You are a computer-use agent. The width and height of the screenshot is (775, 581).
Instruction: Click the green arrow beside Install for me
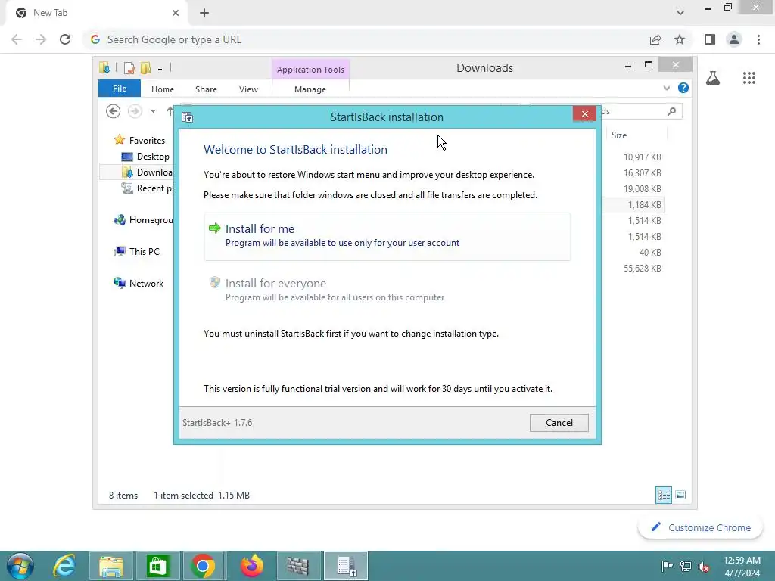point(214,228)
